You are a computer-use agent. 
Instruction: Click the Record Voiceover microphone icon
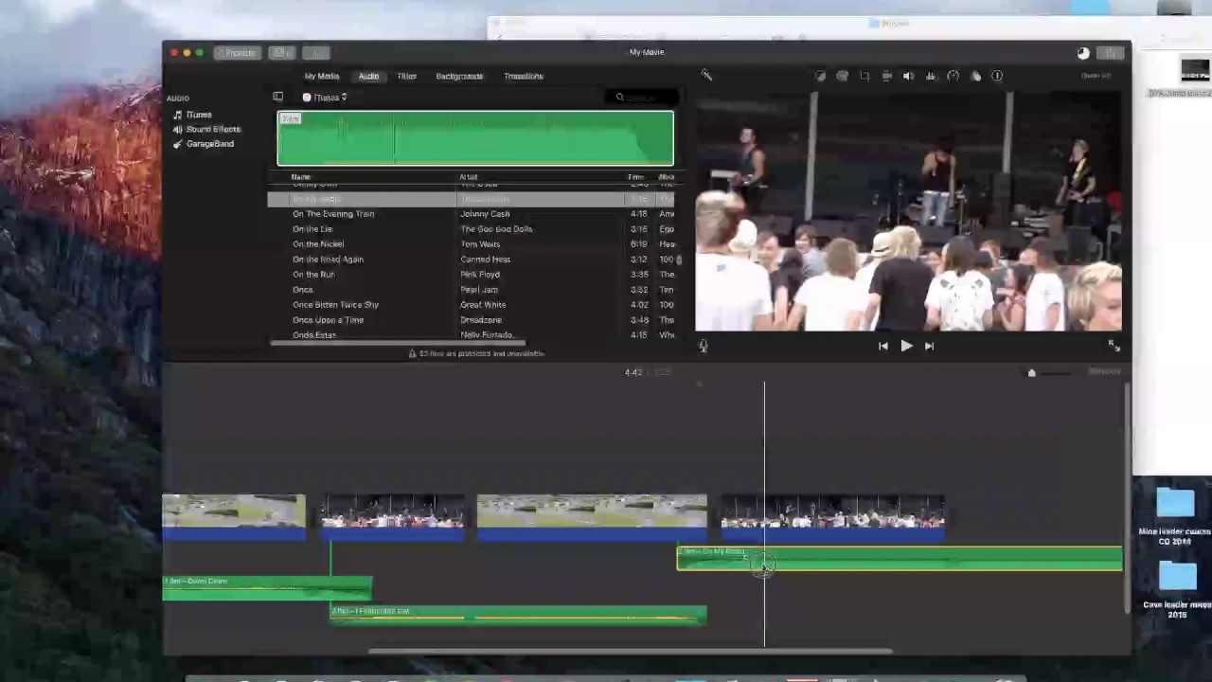[x=703, y=347]
